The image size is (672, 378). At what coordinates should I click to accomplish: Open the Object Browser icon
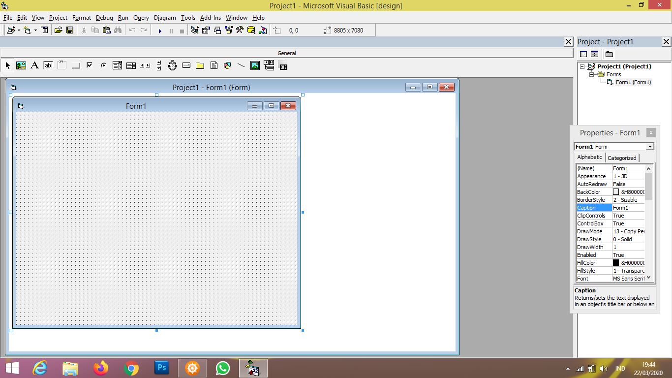pyautogui.click(x=229, y=30)
